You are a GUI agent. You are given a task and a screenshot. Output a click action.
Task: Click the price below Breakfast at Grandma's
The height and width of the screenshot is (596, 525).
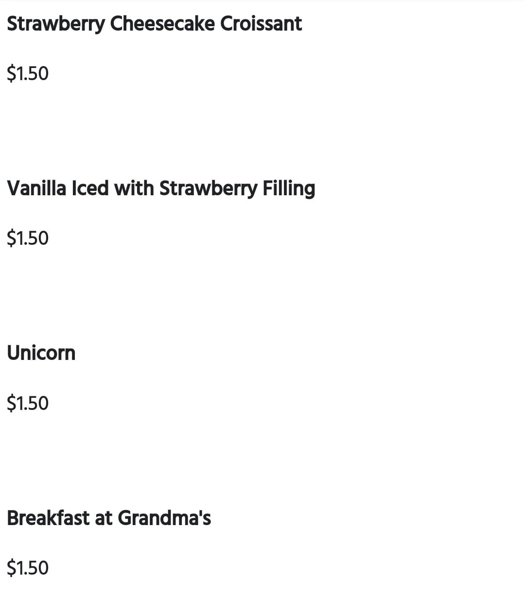coord(28,568)
